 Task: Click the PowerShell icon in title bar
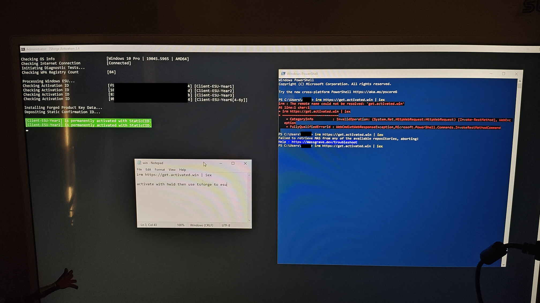point(283,74)
